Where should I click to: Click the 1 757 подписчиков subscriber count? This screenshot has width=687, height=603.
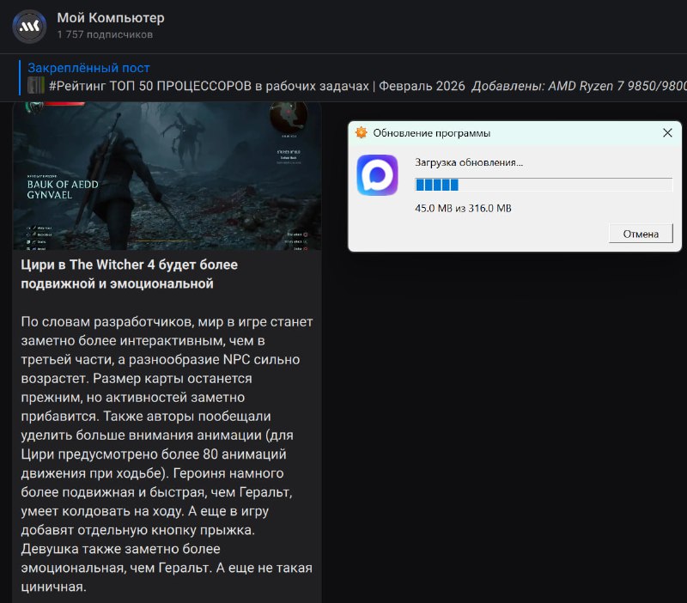click(x=105, y=35)
